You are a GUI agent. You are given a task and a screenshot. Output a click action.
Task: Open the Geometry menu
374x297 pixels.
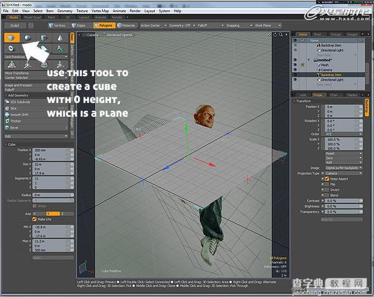(x=65, y=11)
